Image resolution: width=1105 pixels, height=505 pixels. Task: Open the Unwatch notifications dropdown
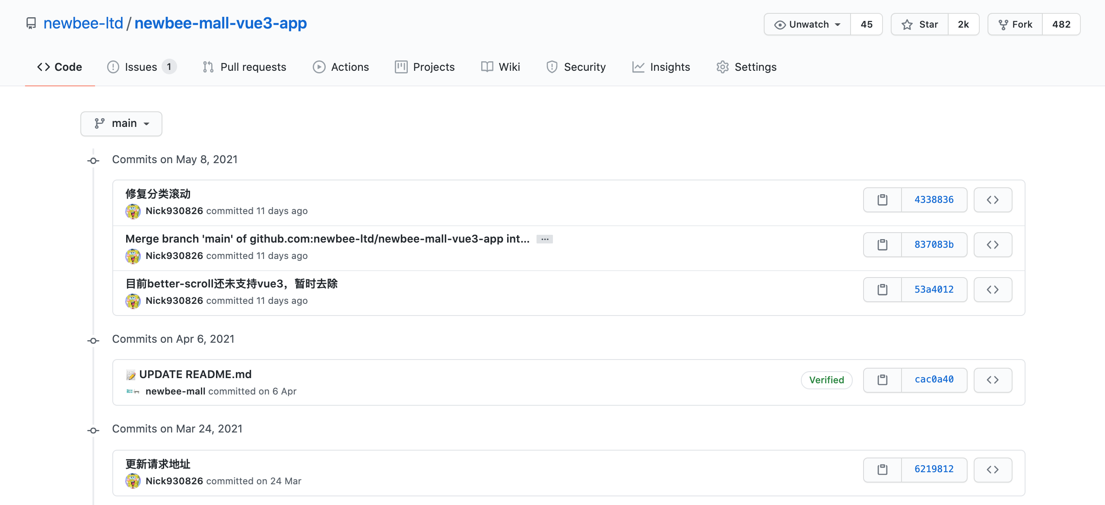click(807, 24)
